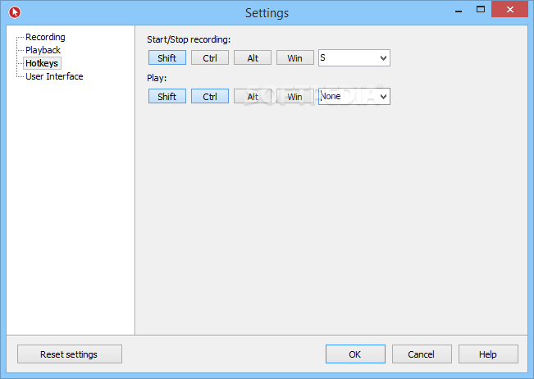Maximize the Settings window
The height and width of the screenshot is (379, 534).
click(x=481, y=10)
